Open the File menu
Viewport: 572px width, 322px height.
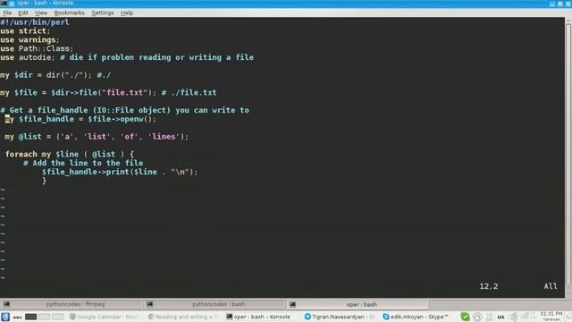[7, 13]
